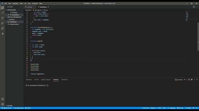Expand the Outline section
Viewport: 199px width, 111px height.
coord(14,106)
